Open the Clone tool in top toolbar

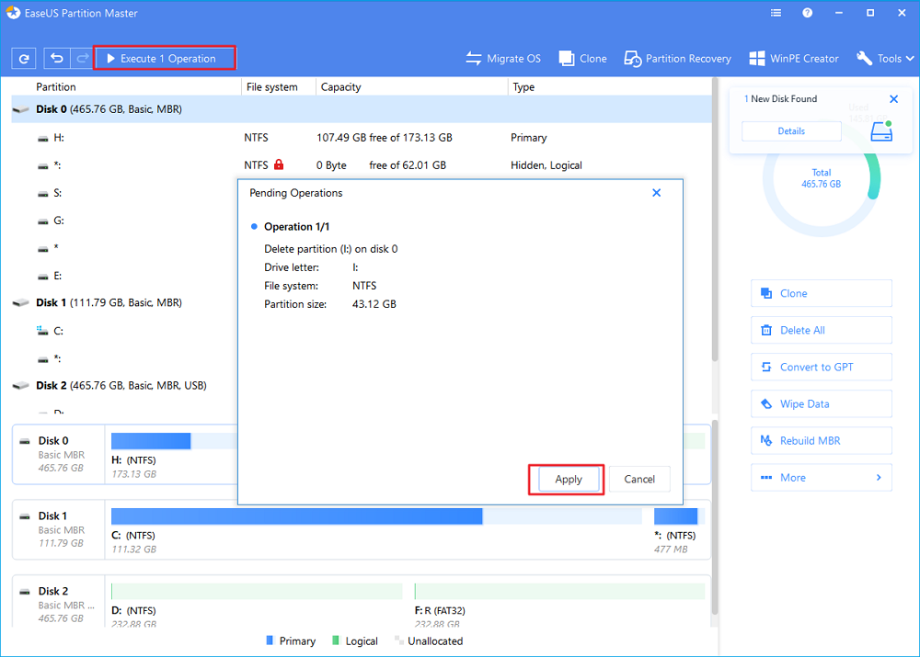(582, 59)
